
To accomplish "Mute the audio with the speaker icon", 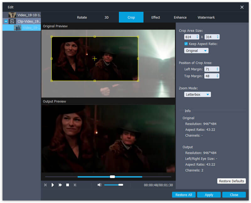I will (x=99, y=185).
